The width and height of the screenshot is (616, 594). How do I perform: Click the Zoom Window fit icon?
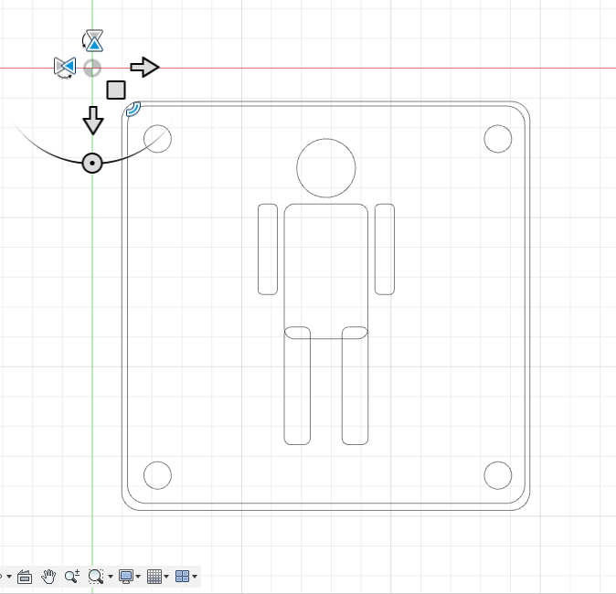tap(95, 576)
